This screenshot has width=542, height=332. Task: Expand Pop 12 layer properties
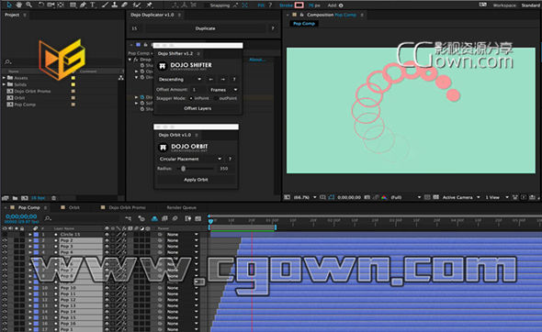(x=30, y=300)
